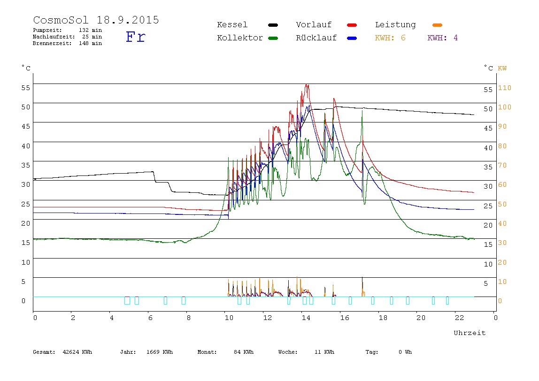Click the "Kessel" legend label
This screenshot has height=381, width=539.
pos(232,25)
